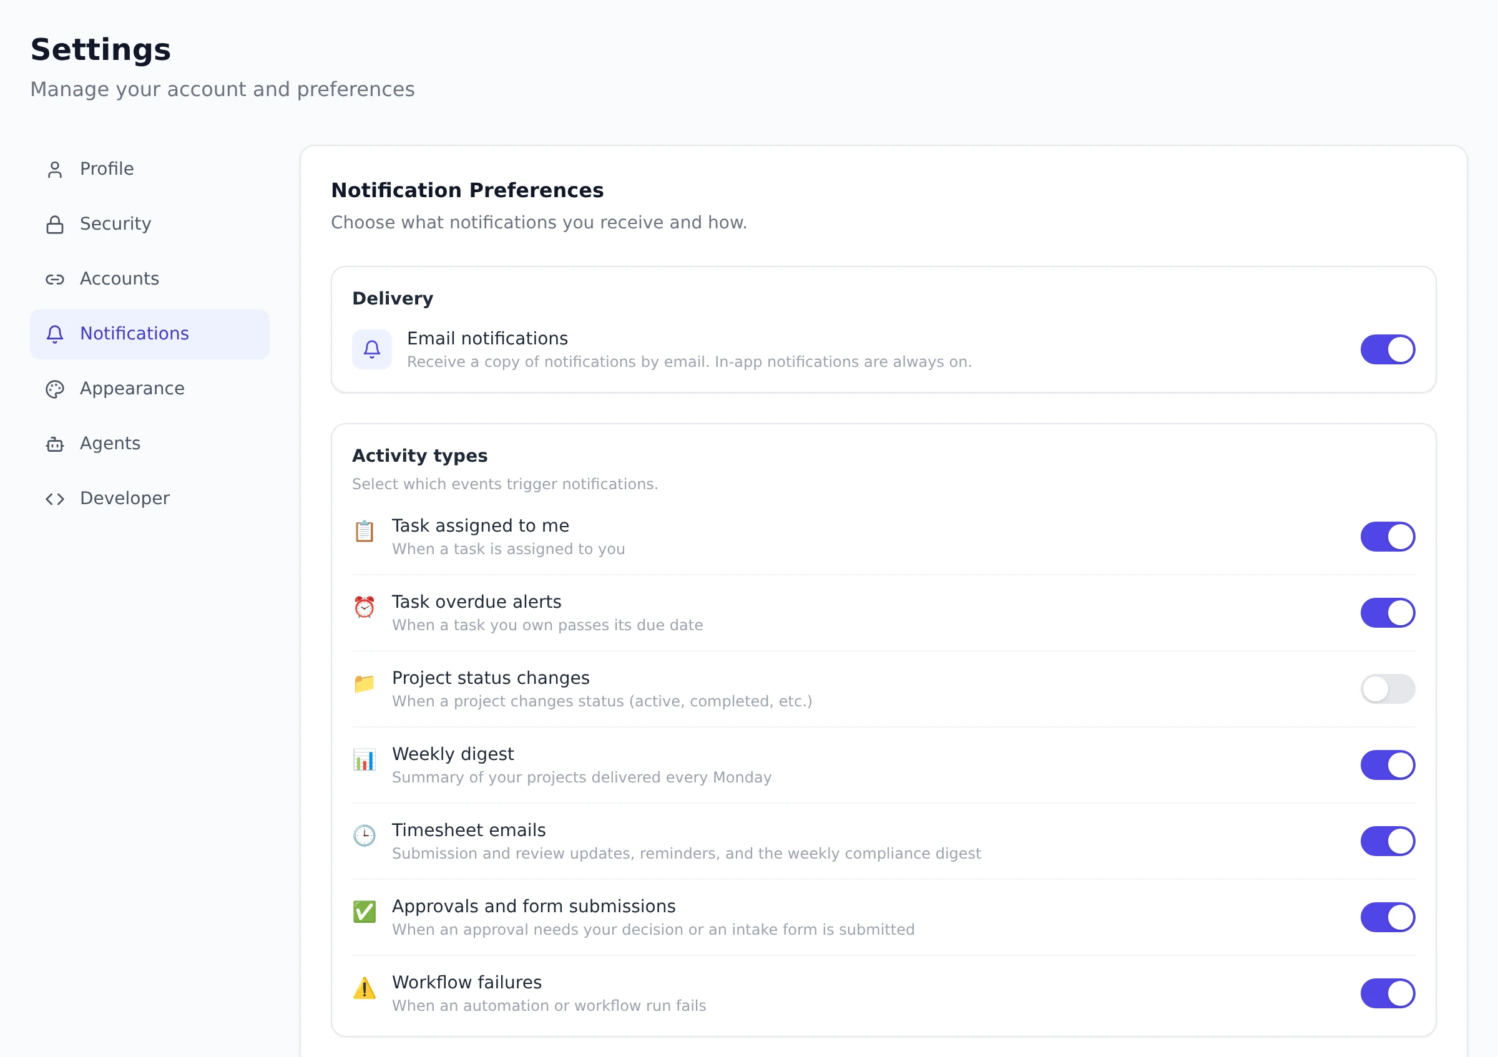1498x1057 pixels.
Task: Click the folder icon for Project status changes
Action: click(x=364, y=683)
